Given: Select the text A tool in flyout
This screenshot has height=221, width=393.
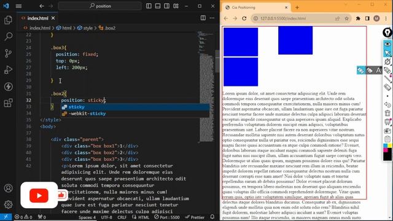Looking at the screenshot, I should [378, 71].
